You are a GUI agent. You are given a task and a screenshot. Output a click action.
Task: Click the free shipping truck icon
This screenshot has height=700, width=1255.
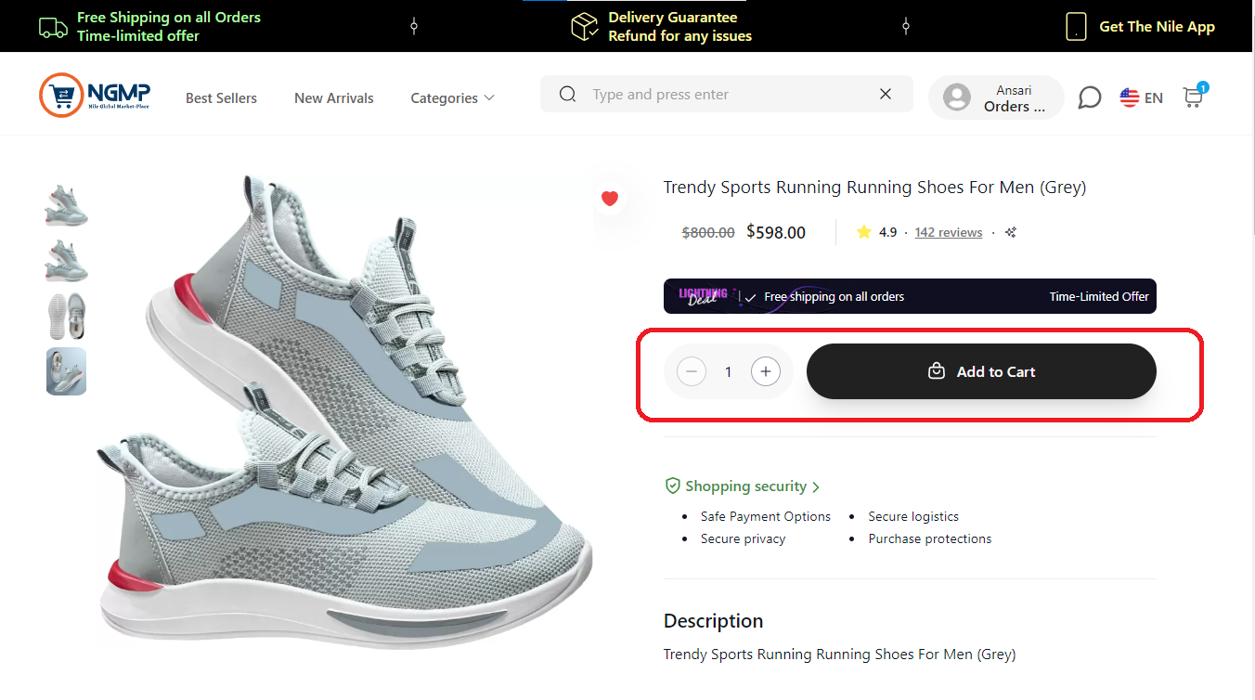[x=54, y=28]
